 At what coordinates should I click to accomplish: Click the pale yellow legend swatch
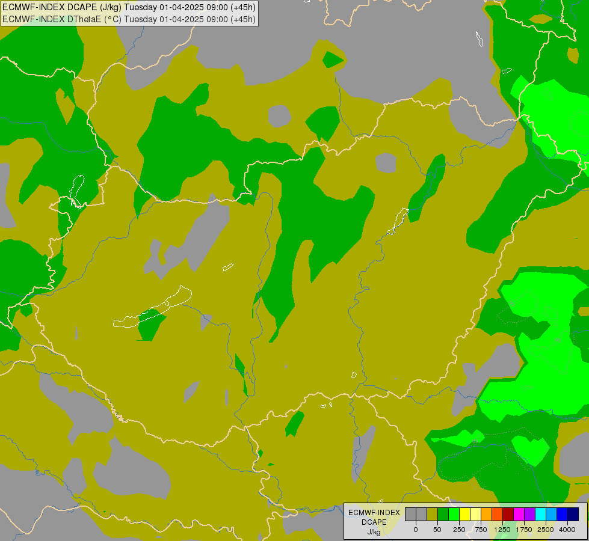coord(475,514)
